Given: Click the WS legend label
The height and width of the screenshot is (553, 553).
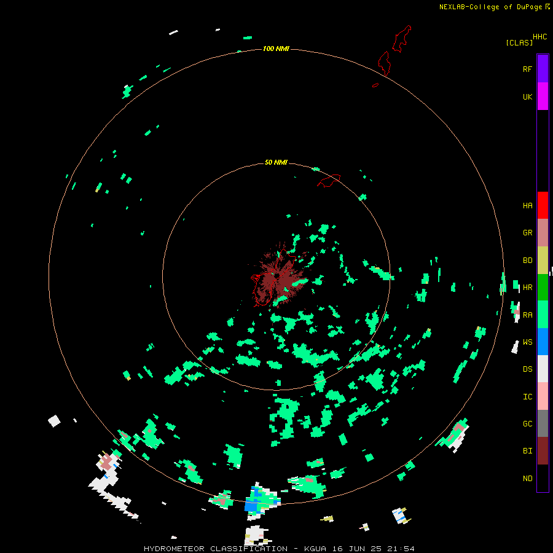Looking at the screenshot, I should (527, 342).
